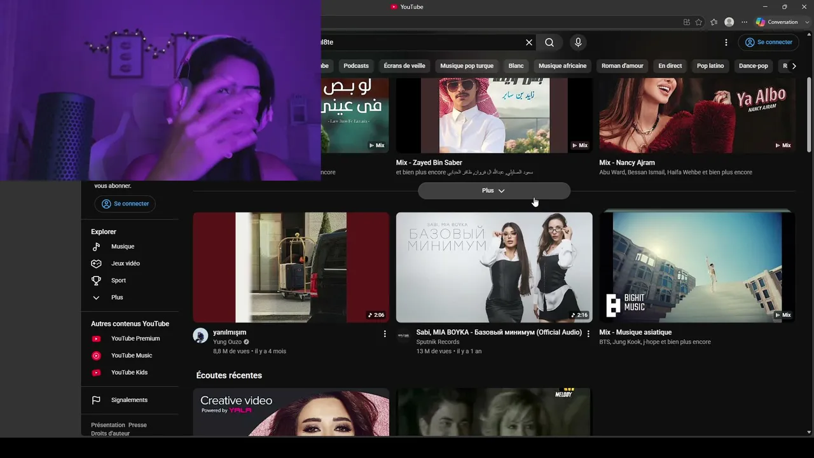Open the Sabi, MIA BOYKA video title
Screen dimensions: 814x458
pos(499,332)
